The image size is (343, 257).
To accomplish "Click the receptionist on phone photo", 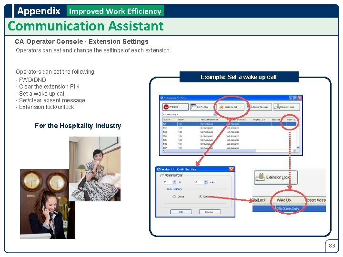I will [48, 204].
